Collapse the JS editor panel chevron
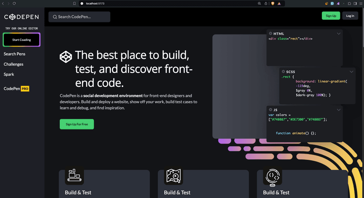Image resolution: width=364 pixels, height=198 pixels. click(x=339, y=110)
